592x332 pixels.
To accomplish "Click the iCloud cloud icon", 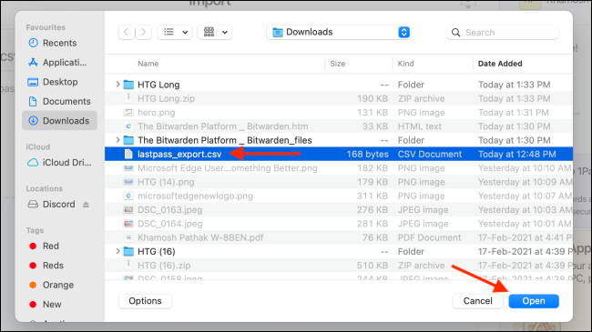I will (x=33, y=163).
